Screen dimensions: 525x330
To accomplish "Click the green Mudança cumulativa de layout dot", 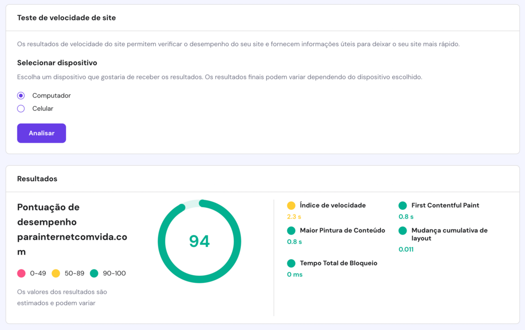I will coord(403,230).
